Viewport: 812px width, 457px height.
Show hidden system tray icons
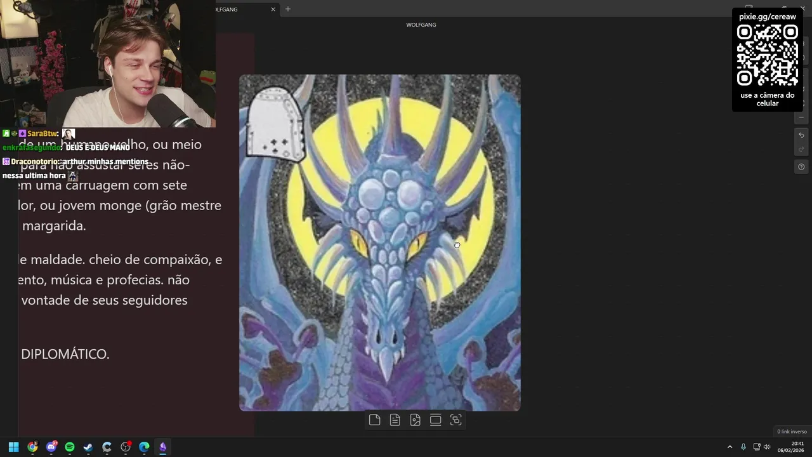click(730, 447)
